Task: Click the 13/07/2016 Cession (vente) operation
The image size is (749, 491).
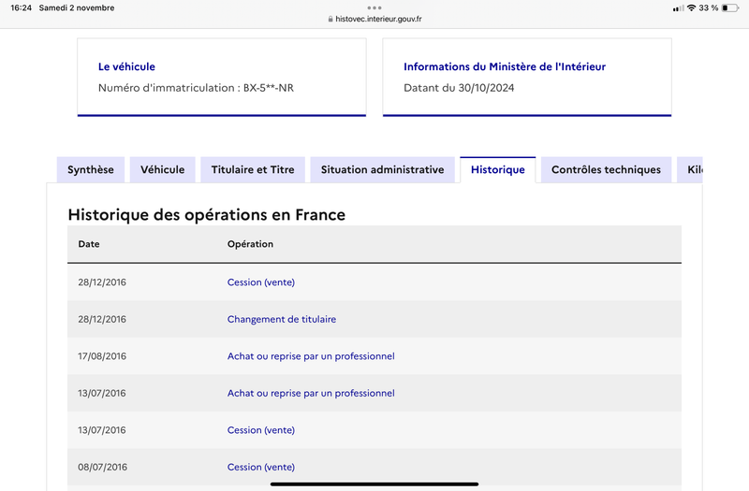Action: click(261, 430)
